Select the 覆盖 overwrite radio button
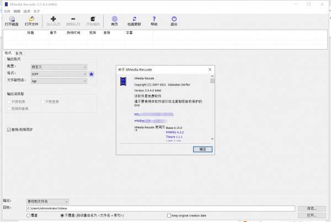Viewport: 331px width, 222px height. (x=29, y=215)
